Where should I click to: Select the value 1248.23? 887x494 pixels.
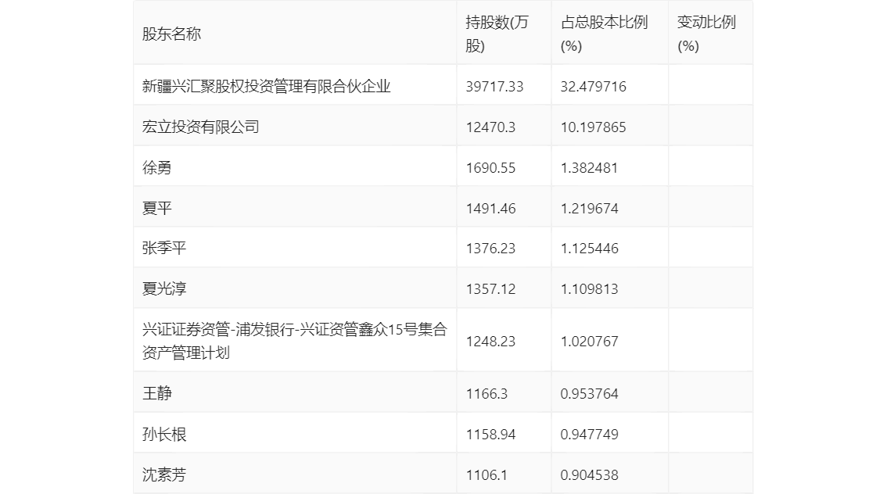[x=490, y=342]
